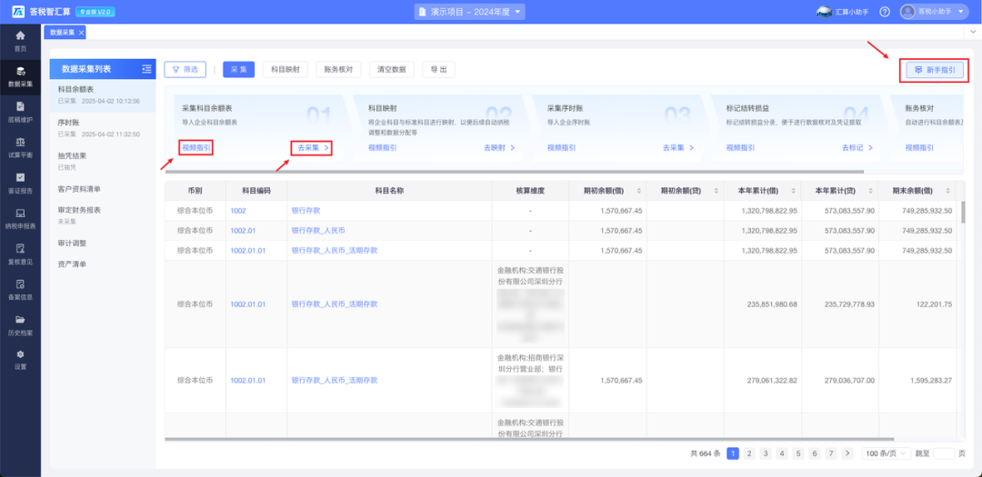The width and height of the screenshot is (982, 477).
Task: Open 银行存款_人民币 account name link
Action: coord(318,231)
